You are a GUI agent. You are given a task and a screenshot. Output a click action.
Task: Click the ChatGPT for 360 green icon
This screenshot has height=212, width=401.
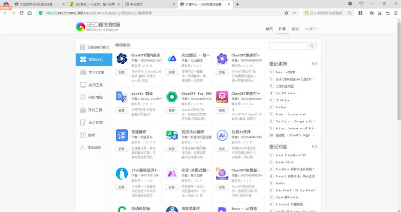(x=172, y=97)
